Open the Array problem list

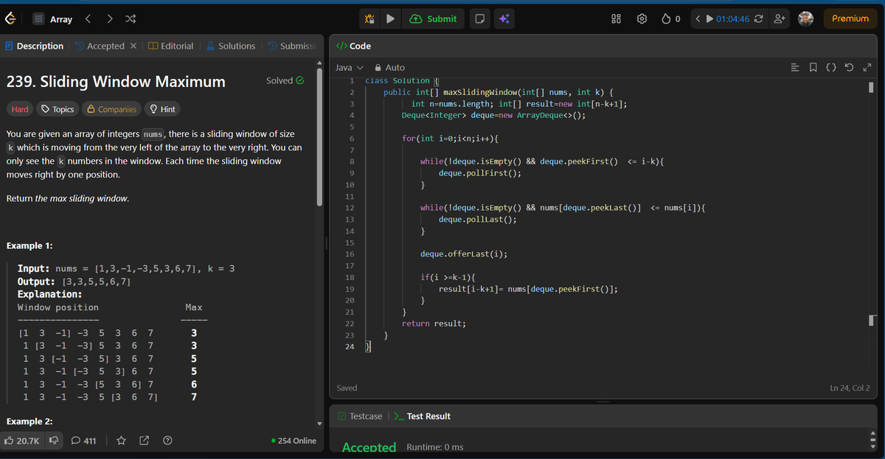(x=52, y=19)
